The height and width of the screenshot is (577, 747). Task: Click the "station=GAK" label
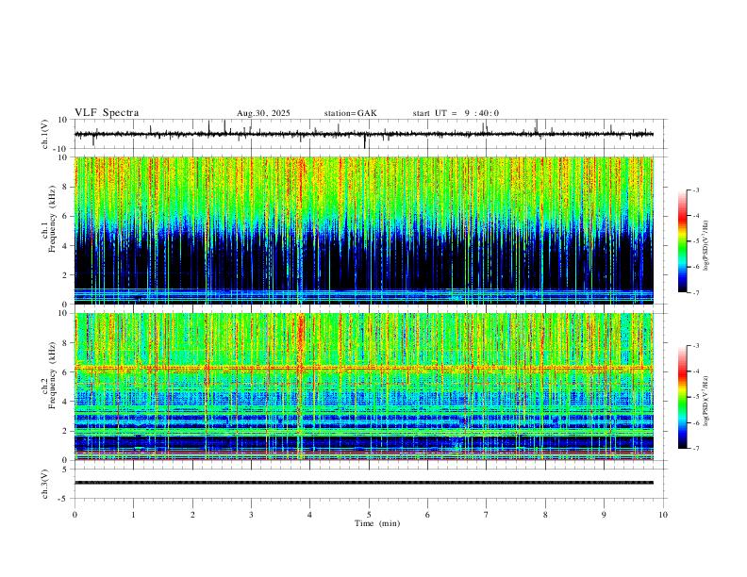pyautogui.click(x=350, y=113)
